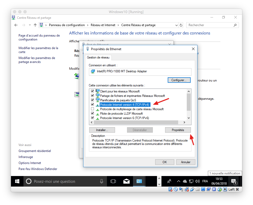Open Task View from the taskbar
This screenshot has height=205, width=253.
coord(113,181)
